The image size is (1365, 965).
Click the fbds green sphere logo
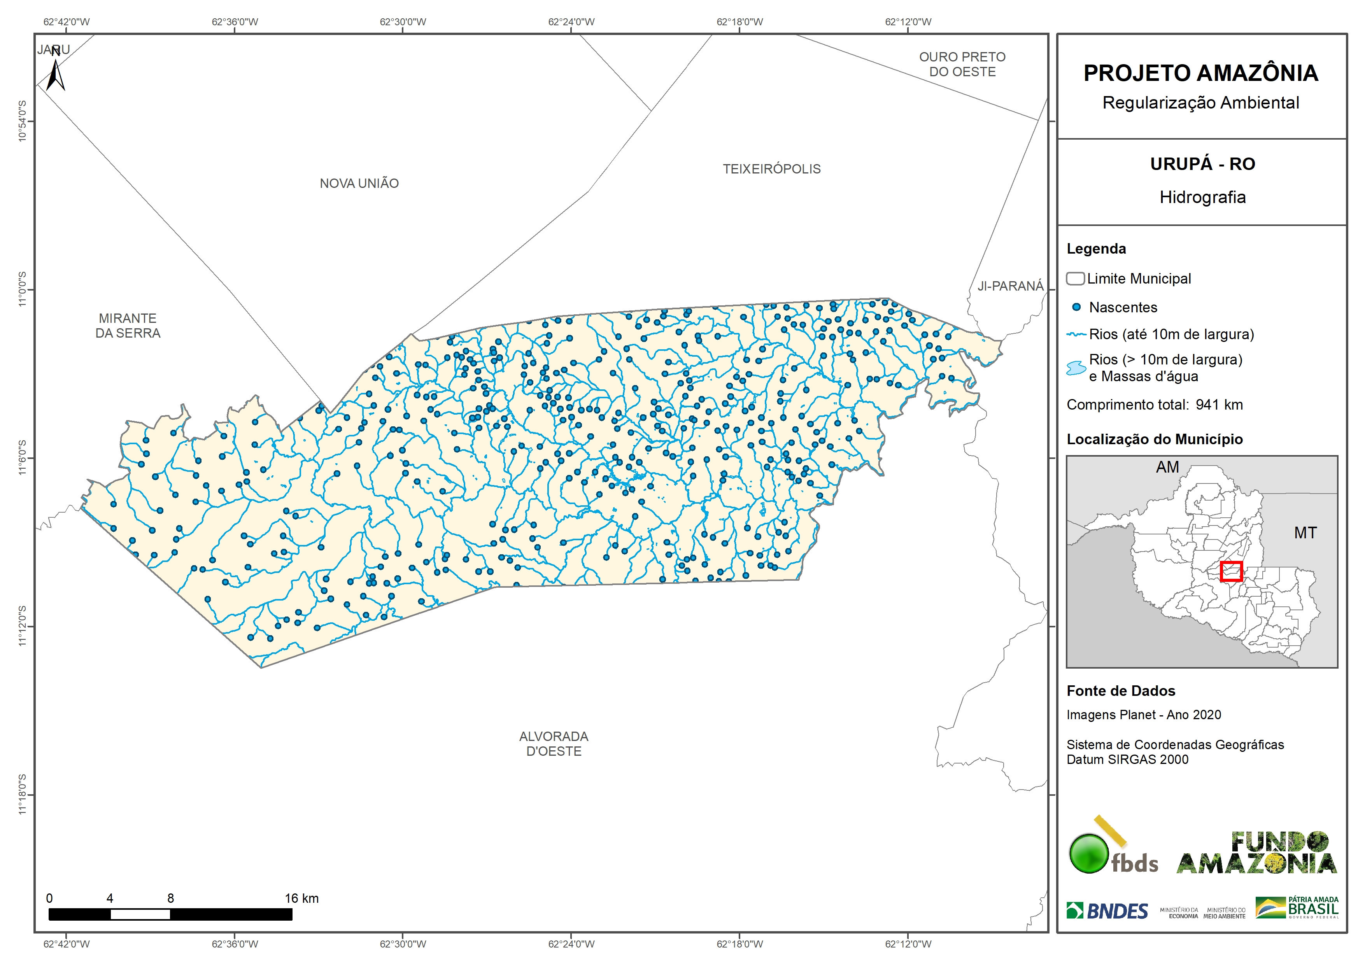click(x=1088, y=854)
